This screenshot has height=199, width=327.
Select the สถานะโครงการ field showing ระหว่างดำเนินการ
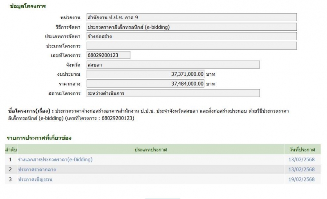point(173,93)
